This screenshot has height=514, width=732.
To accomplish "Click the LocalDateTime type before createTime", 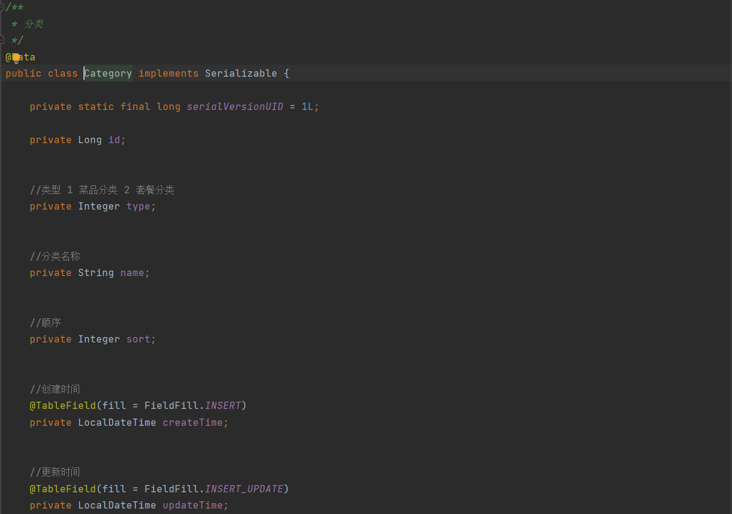I will (x=117, y=423).
